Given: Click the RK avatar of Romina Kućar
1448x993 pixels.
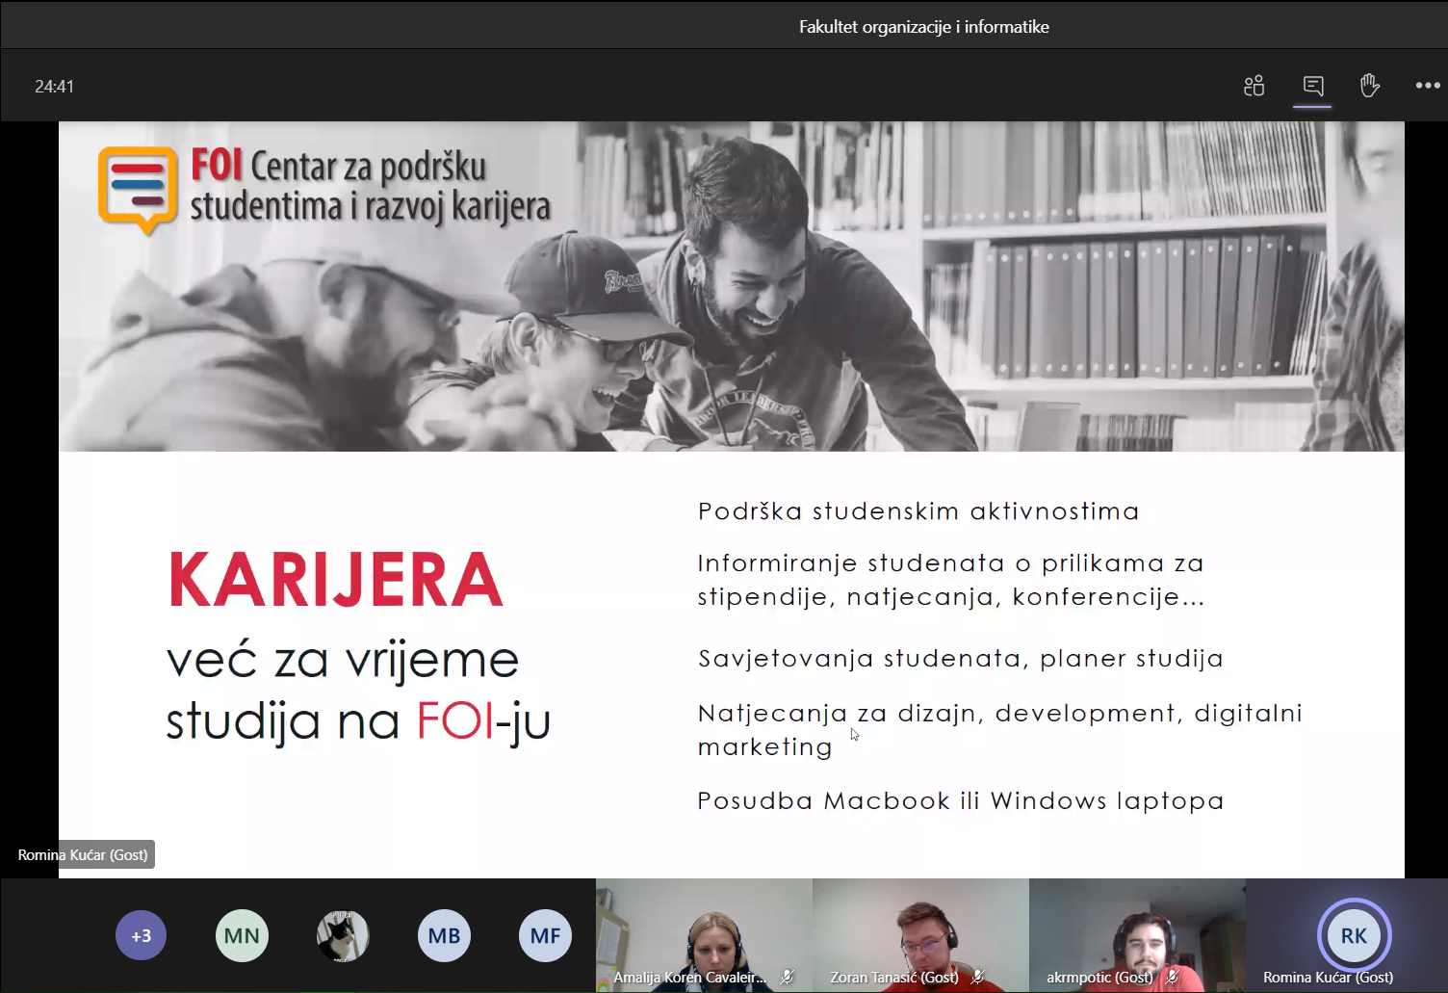Looking at the screenshot, I should (1354, 935).
